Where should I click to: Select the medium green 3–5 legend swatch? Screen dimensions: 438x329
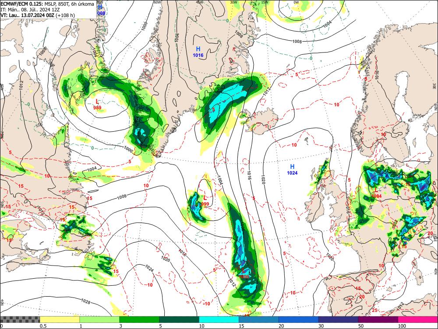click(139, 319)
